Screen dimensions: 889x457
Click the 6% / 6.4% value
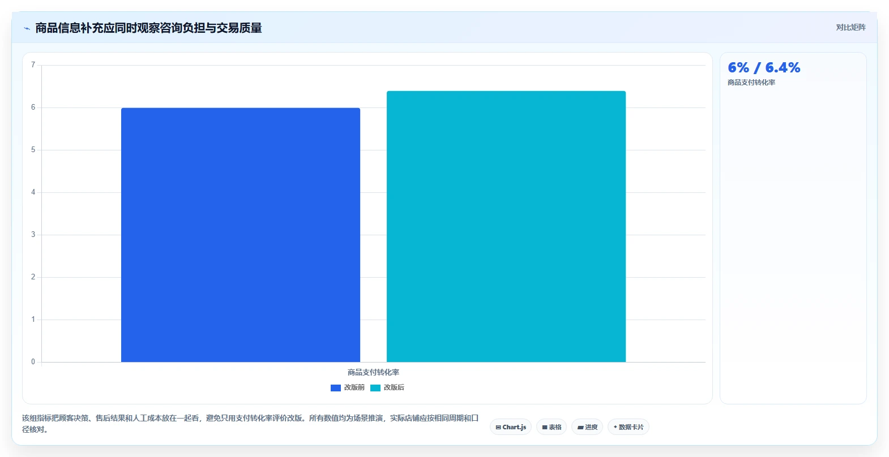764,68
